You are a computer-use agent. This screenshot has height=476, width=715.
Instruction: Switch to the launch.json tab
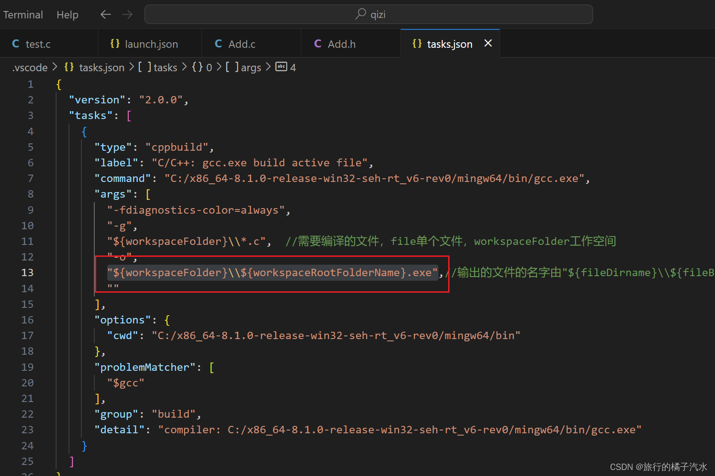coord(152,44)
